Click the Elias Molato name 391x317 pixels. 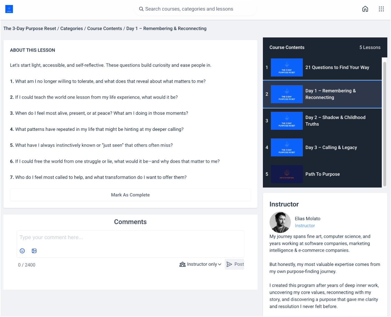point(308,219)
